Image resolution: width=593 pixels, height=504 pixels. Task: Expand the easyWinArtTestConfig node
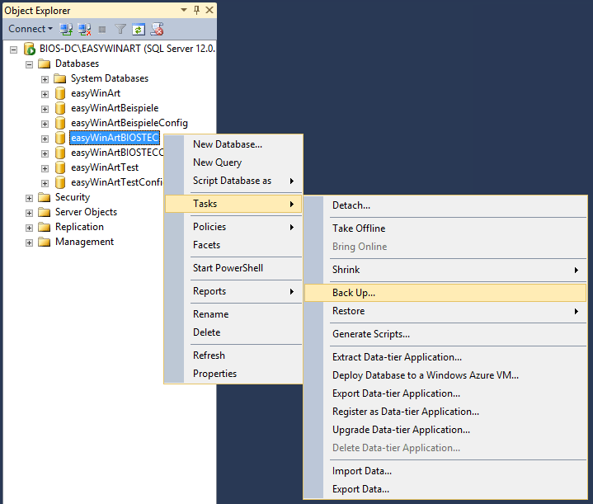[45, 183]
